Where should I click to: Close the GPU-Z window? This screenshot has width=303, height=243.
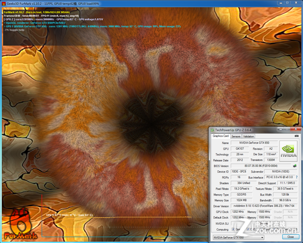pyautogui.click(x=296, y=129)
